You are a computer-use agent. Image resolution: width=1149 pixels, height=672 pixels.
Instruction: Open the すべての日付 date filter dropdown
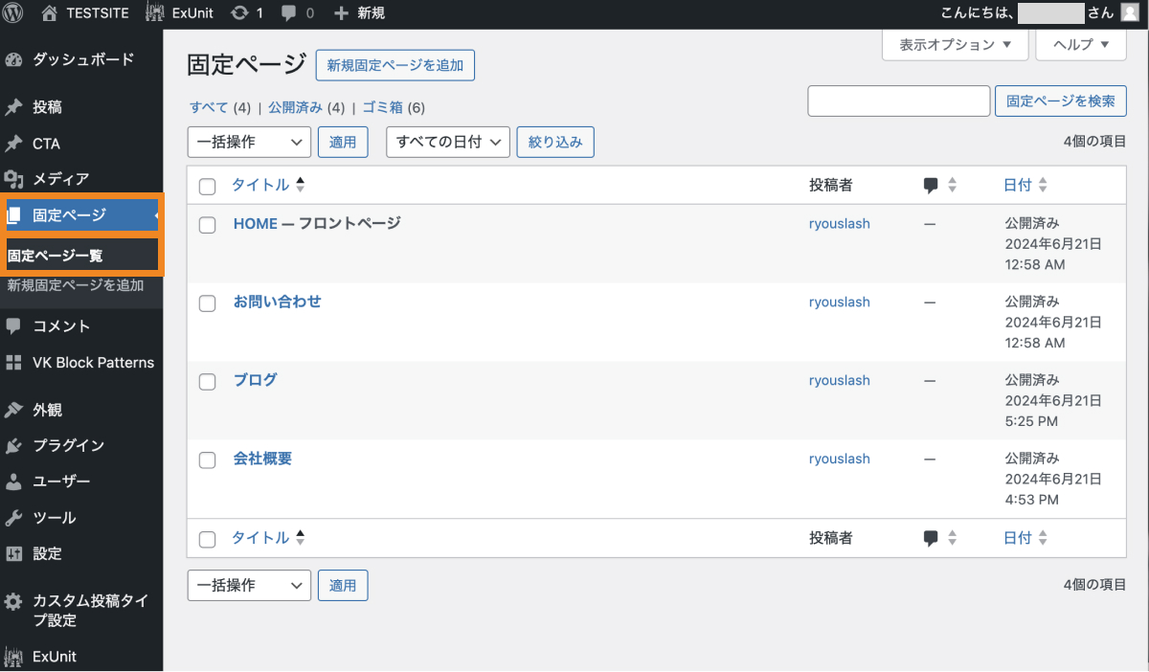pyautogui.click(x=447, y=142)
